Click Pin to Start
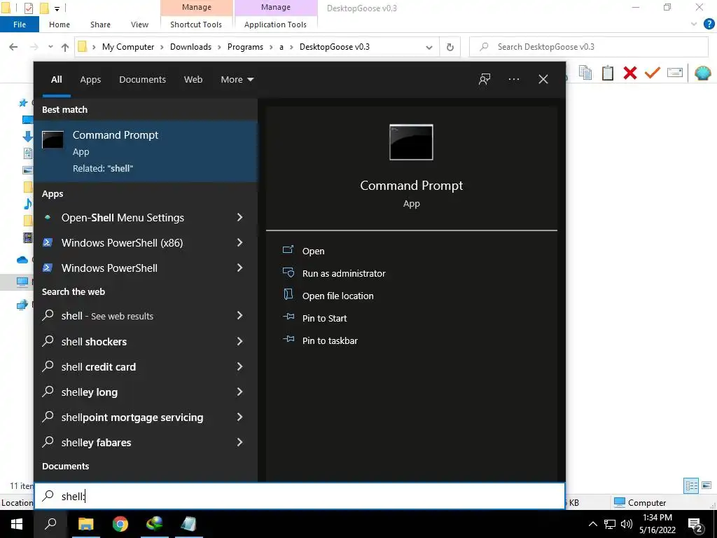The width and height of the screenshot is (717, 538). pos(324,318)
